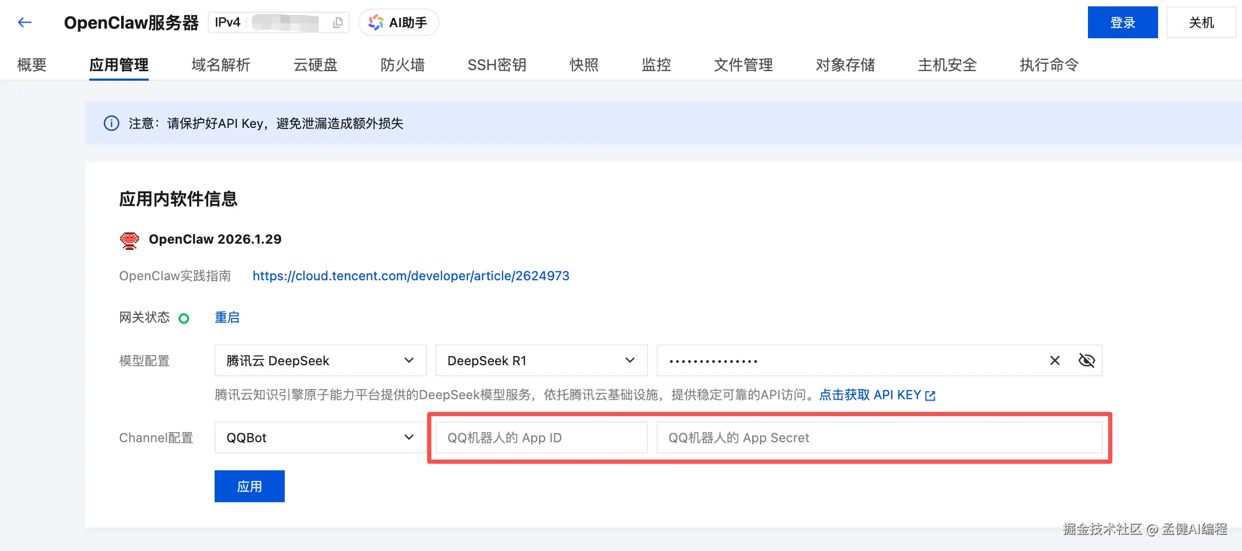Go to the 云硬盘 tab

[x=316, y=65]
